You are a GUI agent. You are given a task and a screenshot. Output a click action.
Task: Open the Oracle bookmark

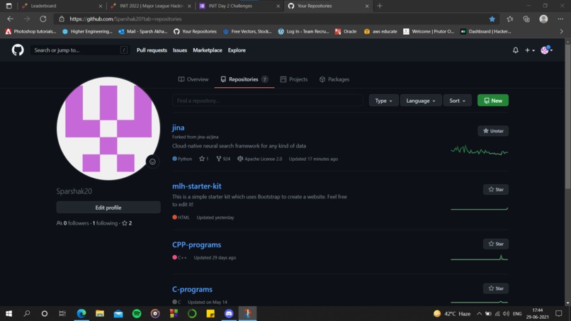346,32
